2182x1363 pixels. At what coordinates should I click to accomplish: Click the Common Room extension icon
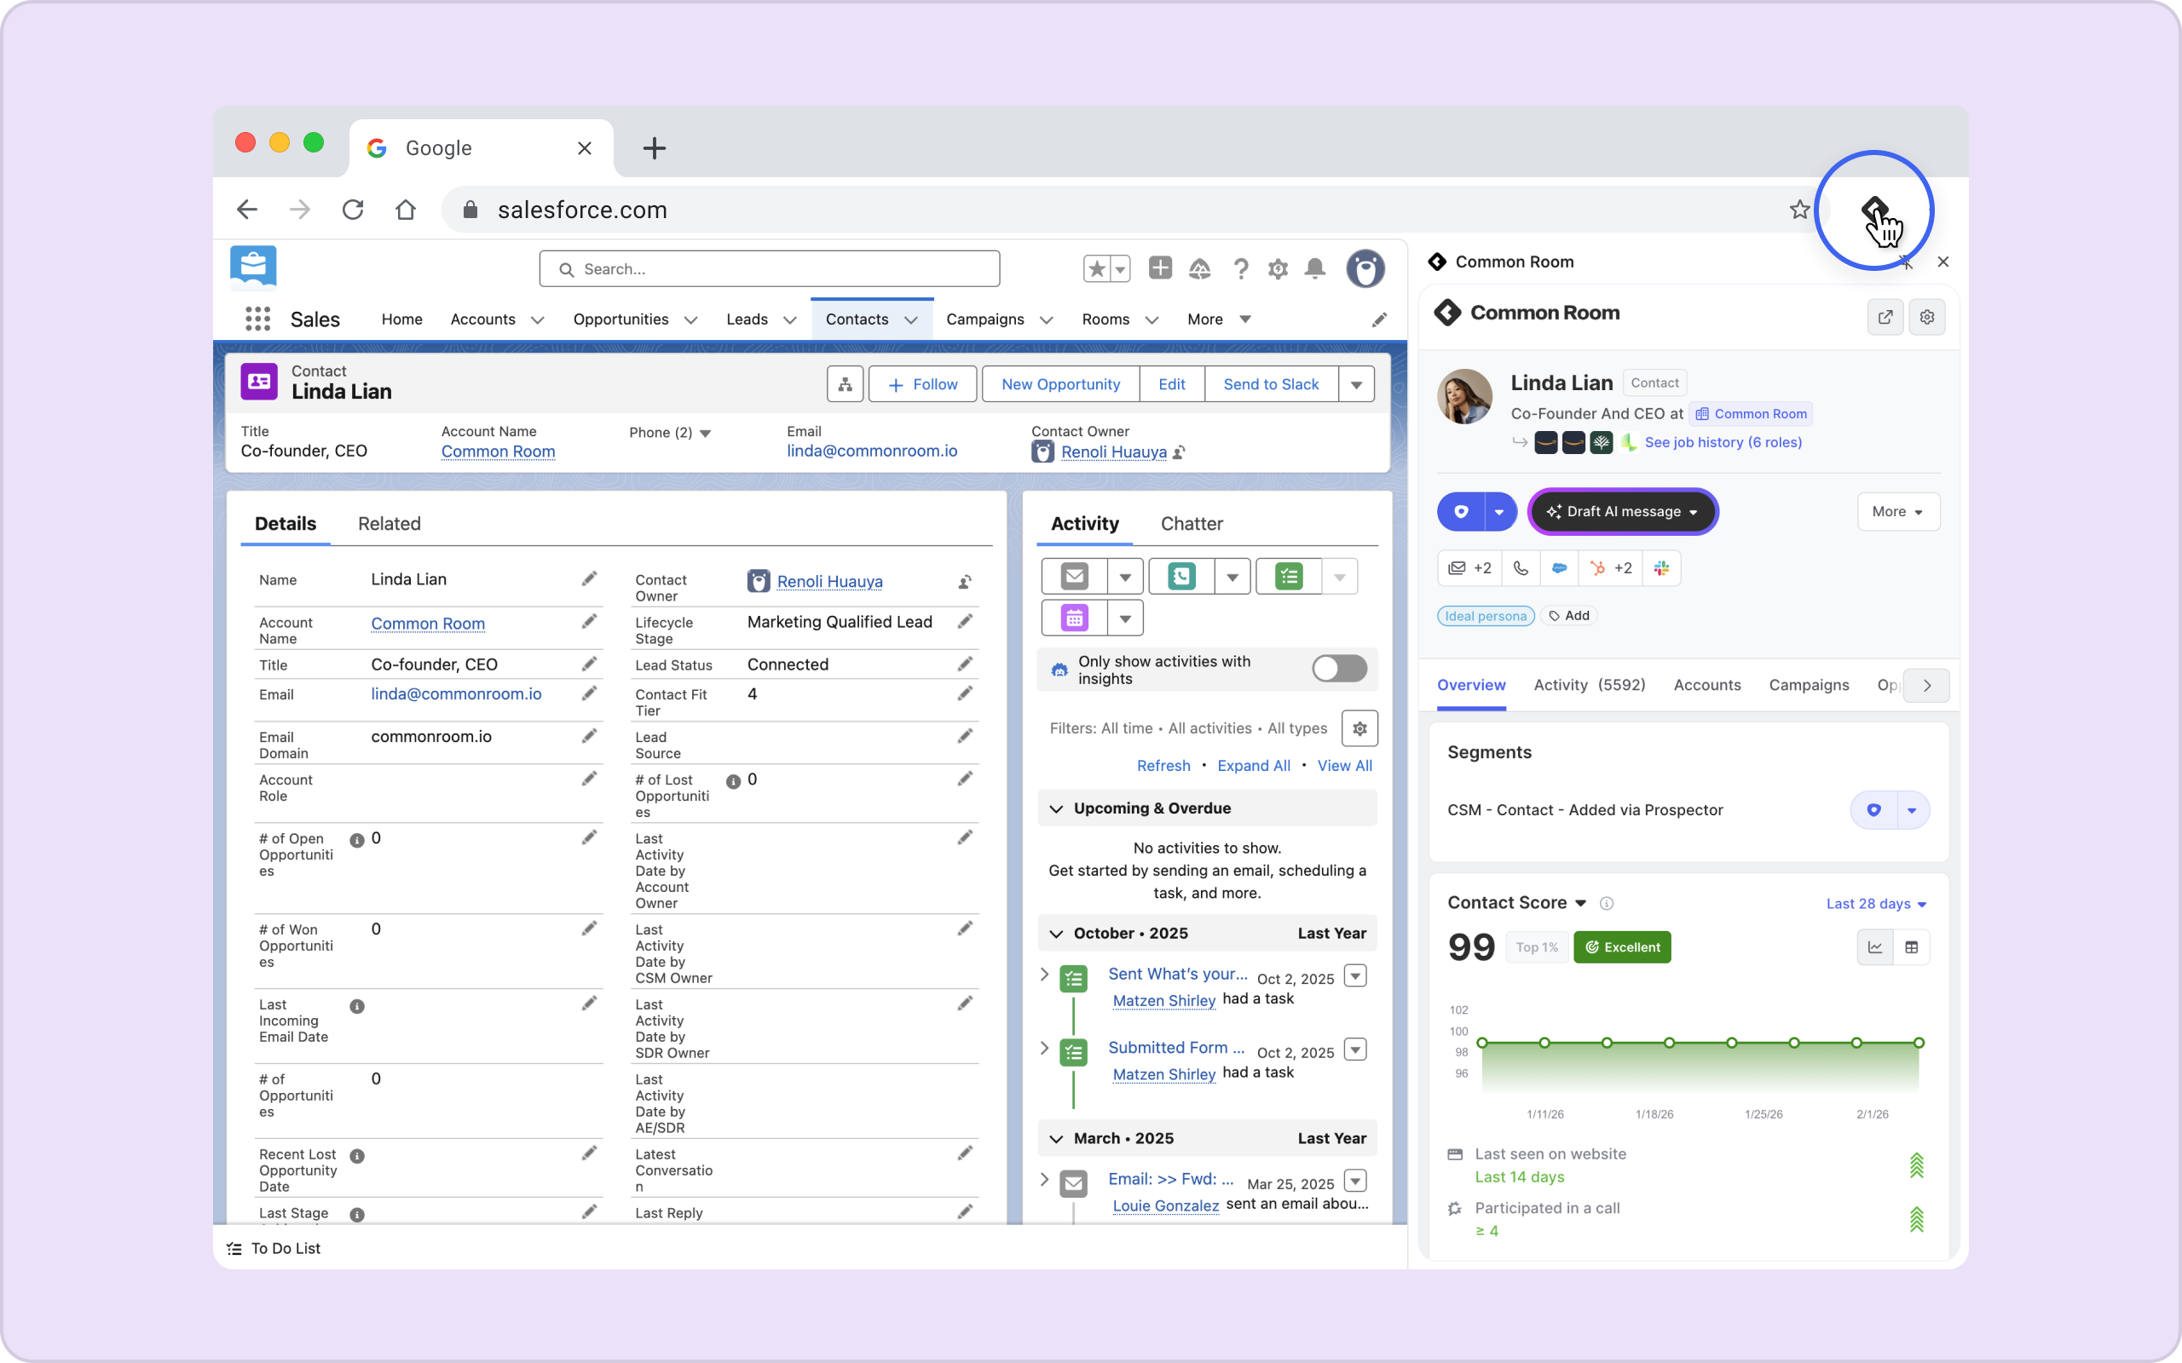pos(1874,210)
